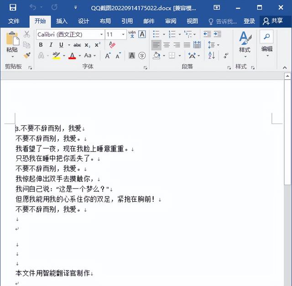Center align the text
The image size is (292, 286).
click(167, 45)
